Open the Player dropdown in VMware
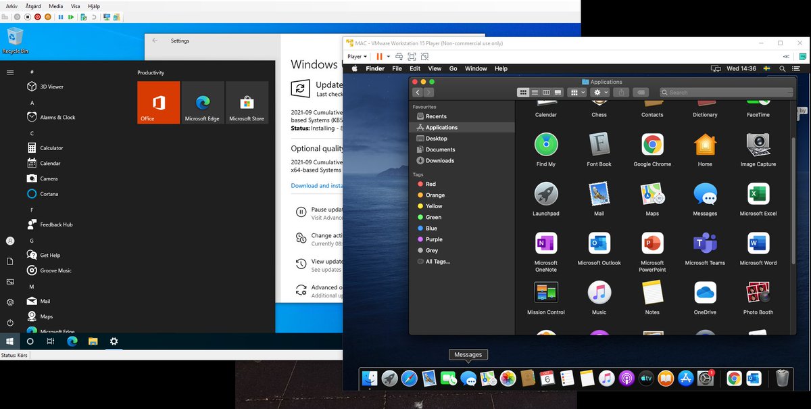The height and width of the screenshot is (409, 811). coord(356,56)
